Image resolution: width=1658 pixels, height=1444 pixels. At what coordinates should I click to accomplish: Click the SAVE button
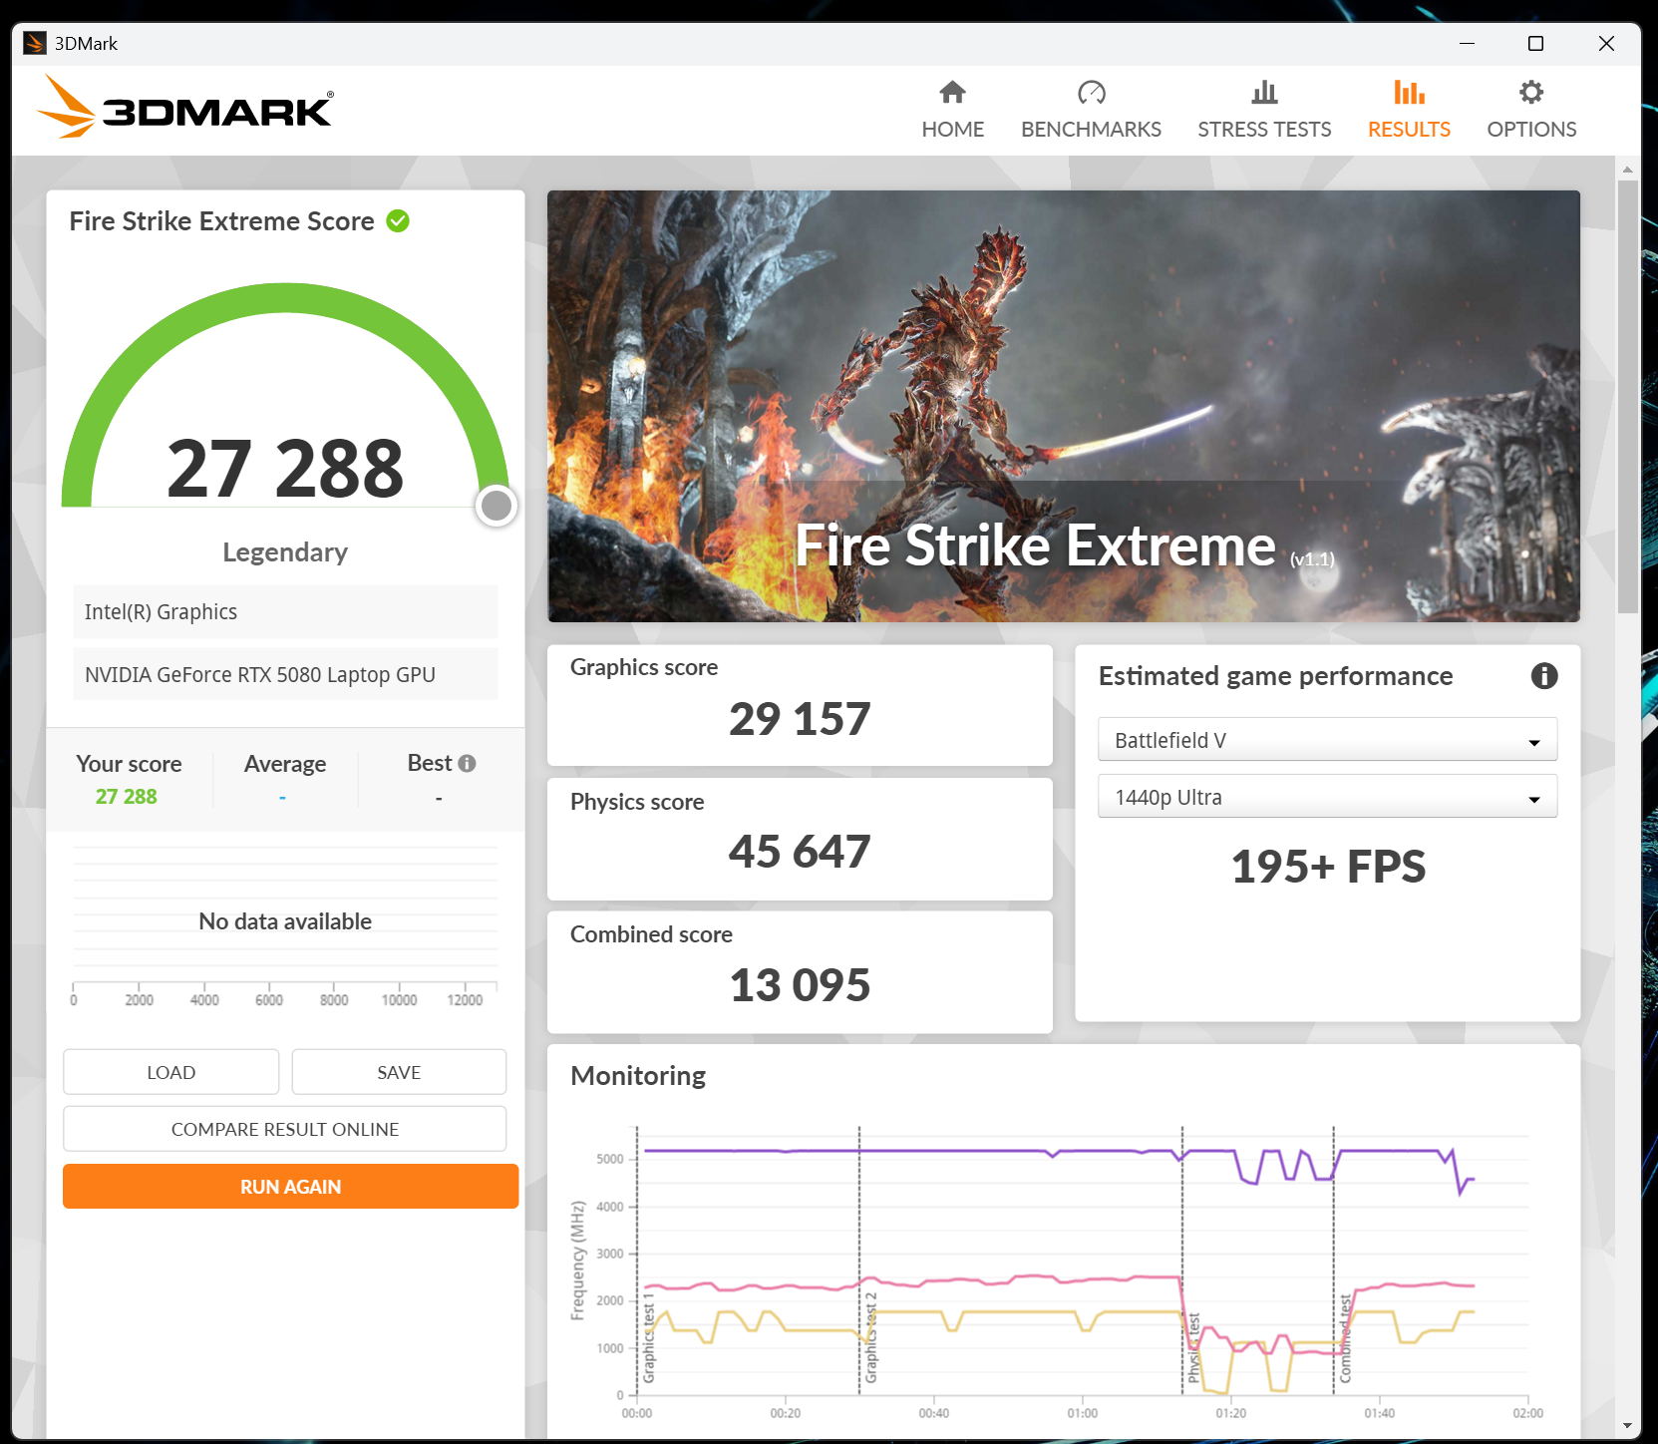399,1072
